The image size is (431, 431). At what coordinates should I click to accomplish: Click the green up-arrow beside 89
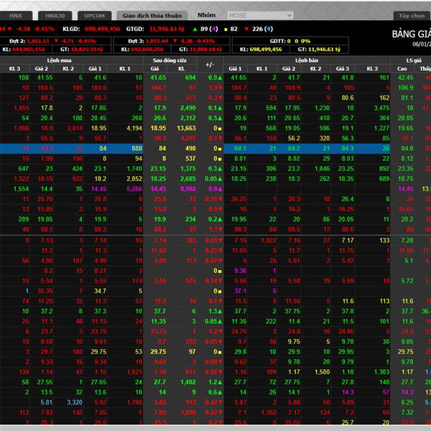click(x=195, y=29)
